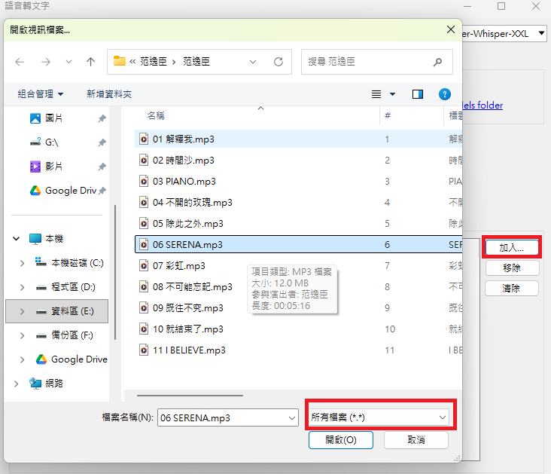Click 清除 in the main window
Screen dimensions: 551x474
512,289
